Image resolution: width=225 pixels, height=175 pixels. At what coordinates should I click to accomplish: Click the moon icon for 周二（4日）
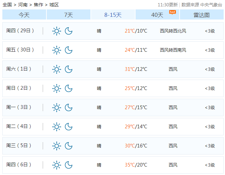[x=69, y=127]
